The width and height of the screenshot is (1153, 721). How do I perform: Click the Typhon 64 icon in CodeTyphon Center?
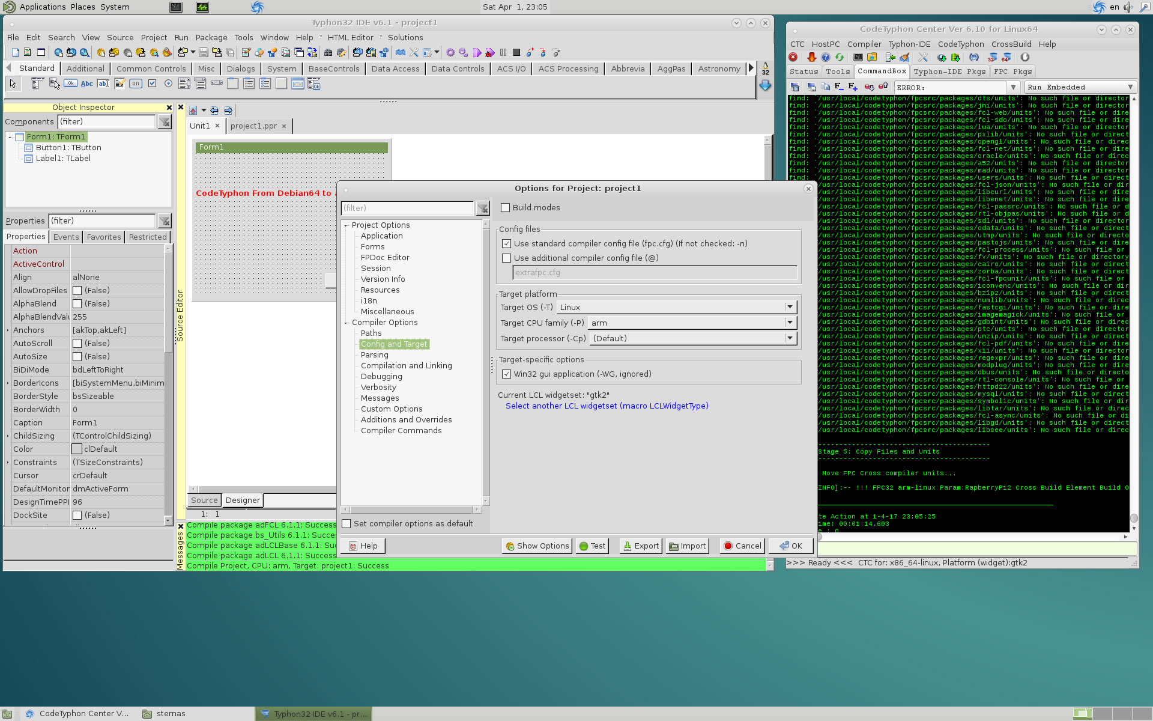coord(1006,58)
